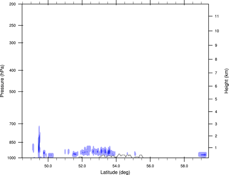Click the 400 pressure tick label
The image size is (229, 175).
pos(13,70)
